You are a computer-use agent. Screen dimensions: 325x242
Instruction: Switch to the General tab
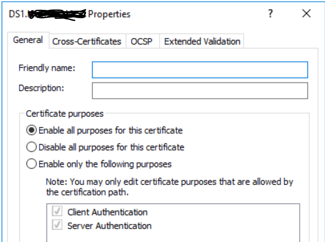point(28,40)
